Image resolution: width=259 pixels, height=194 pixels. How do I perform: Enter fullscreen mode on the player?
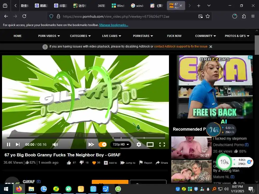(162, 144)
